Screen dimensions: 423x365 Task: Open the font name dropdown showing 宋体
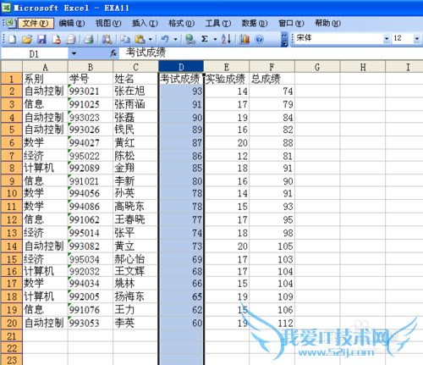[387, 38]
